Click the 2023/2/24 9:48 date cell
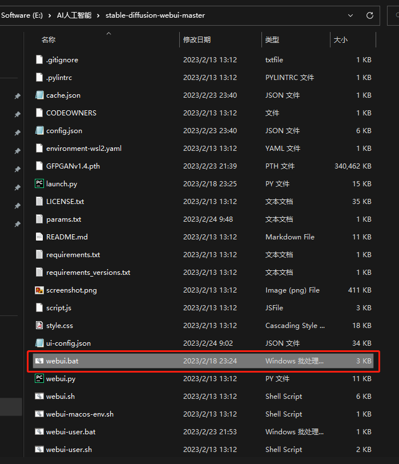The width and height of the screenshot is (399, 464). [208, 219]
